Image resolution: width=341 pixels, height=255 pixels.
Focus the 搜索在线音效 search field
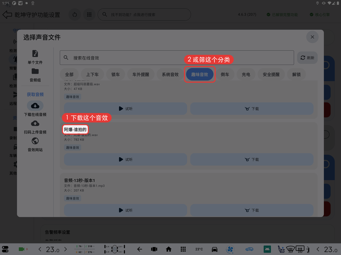point(177,58)
